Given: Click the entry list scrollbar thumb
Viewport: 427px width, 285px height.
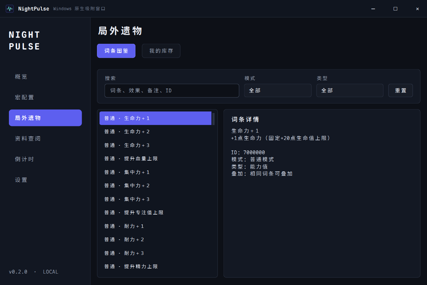Looking at the screenshot, I should tap(213, 119).
